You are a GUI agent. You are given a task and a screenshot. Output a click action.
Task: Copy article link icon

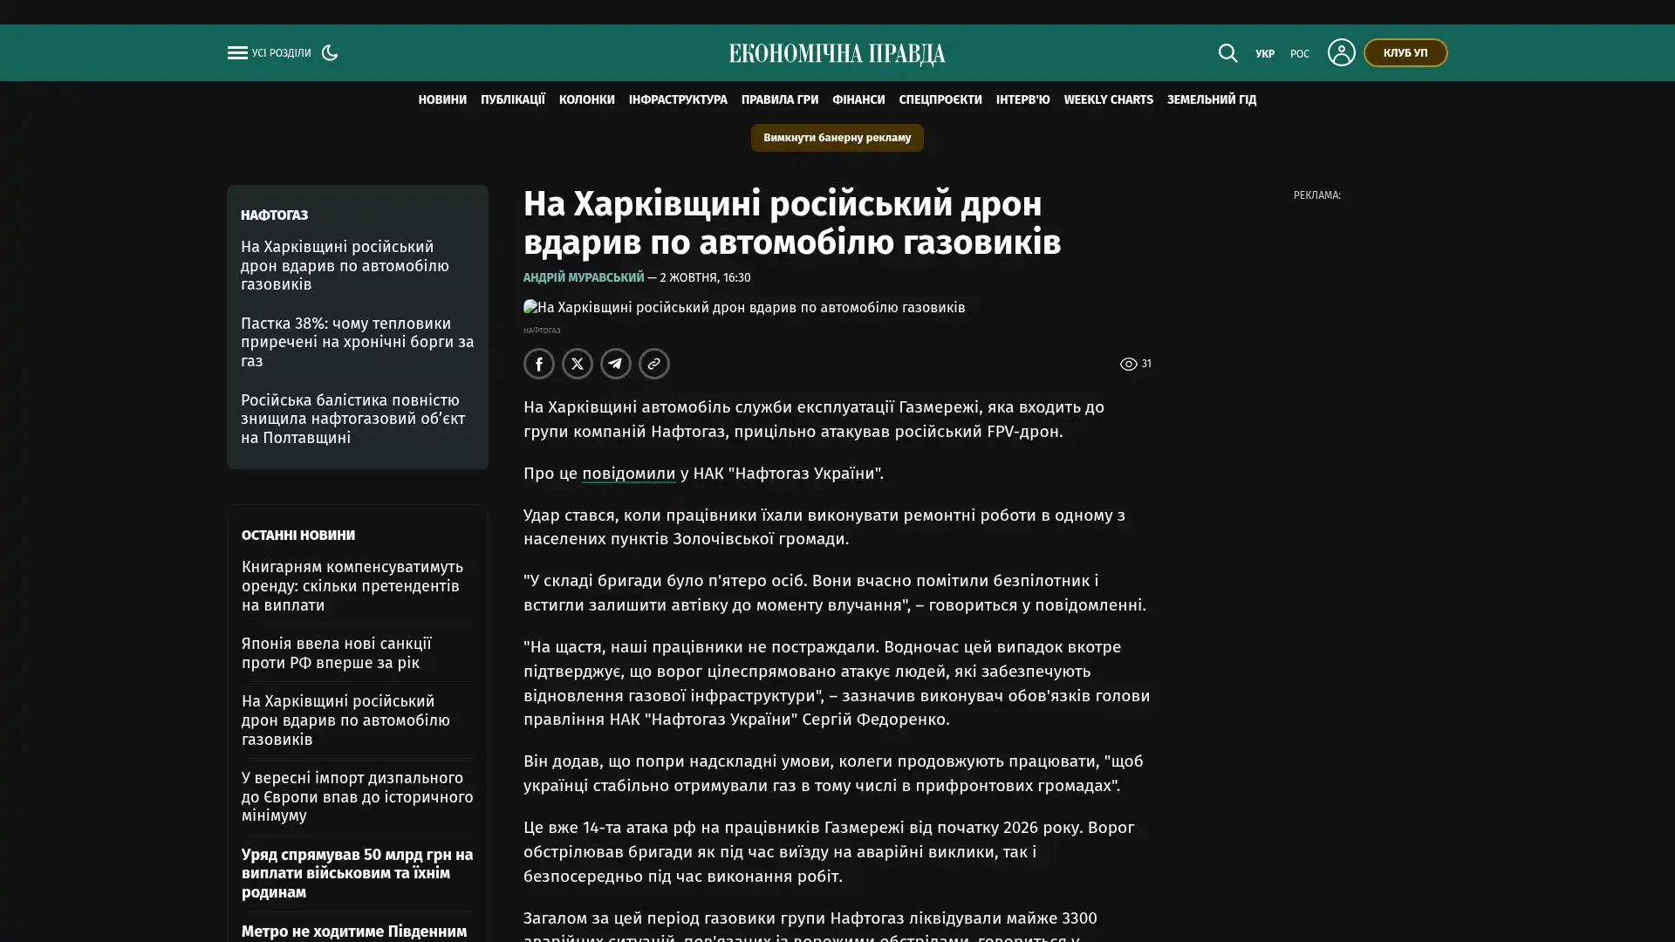(x=654, y=364)
